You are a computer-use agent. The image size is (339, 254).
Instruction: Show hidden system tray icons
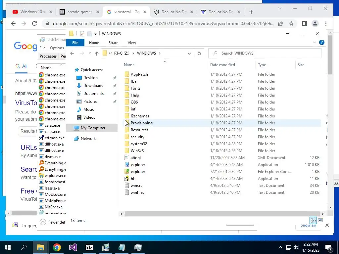[x=280, y=247]
